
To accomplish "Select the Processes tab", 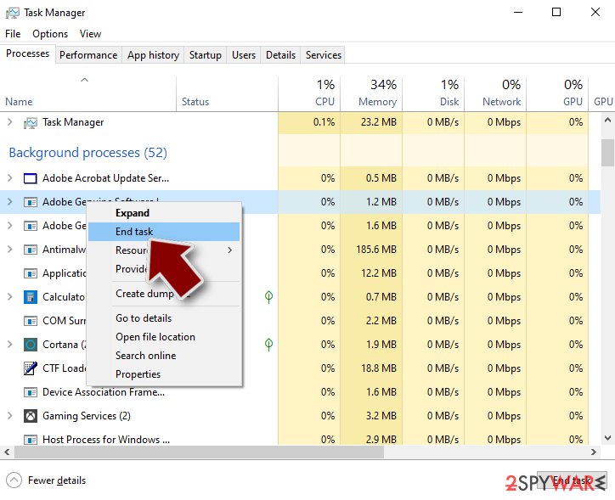I will click(x=27, y=53).
